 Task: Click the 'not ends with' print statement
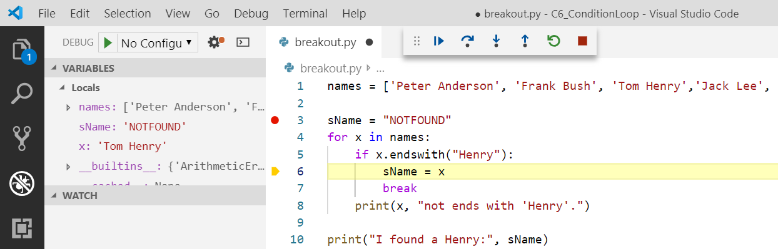pos(472,205)
